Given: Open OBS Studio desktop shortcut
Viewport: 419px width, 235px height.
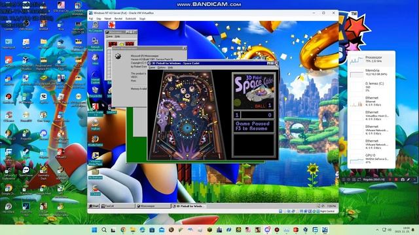Looking at the screenshot, I should coord(26,25).
